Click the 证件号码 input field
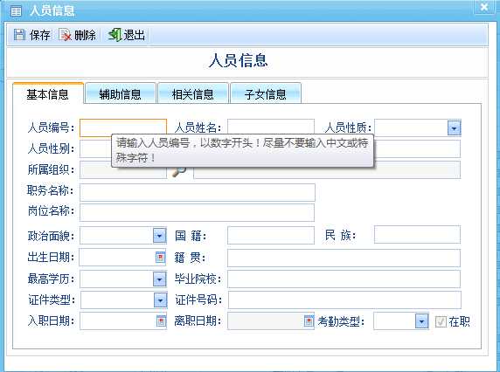Screen dimensions: 500x372 pyautogui.click(x=344, y=300)
